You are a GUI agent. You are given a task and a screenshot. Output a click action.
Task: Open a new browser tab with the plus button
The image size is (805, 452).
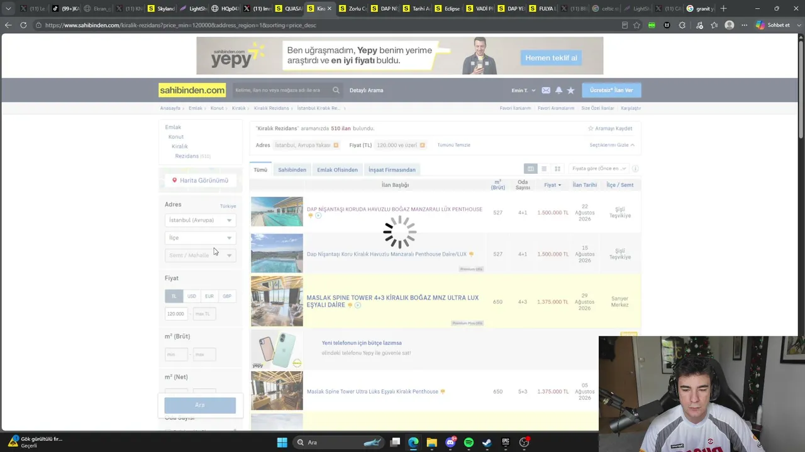click(x=723, y=9)
